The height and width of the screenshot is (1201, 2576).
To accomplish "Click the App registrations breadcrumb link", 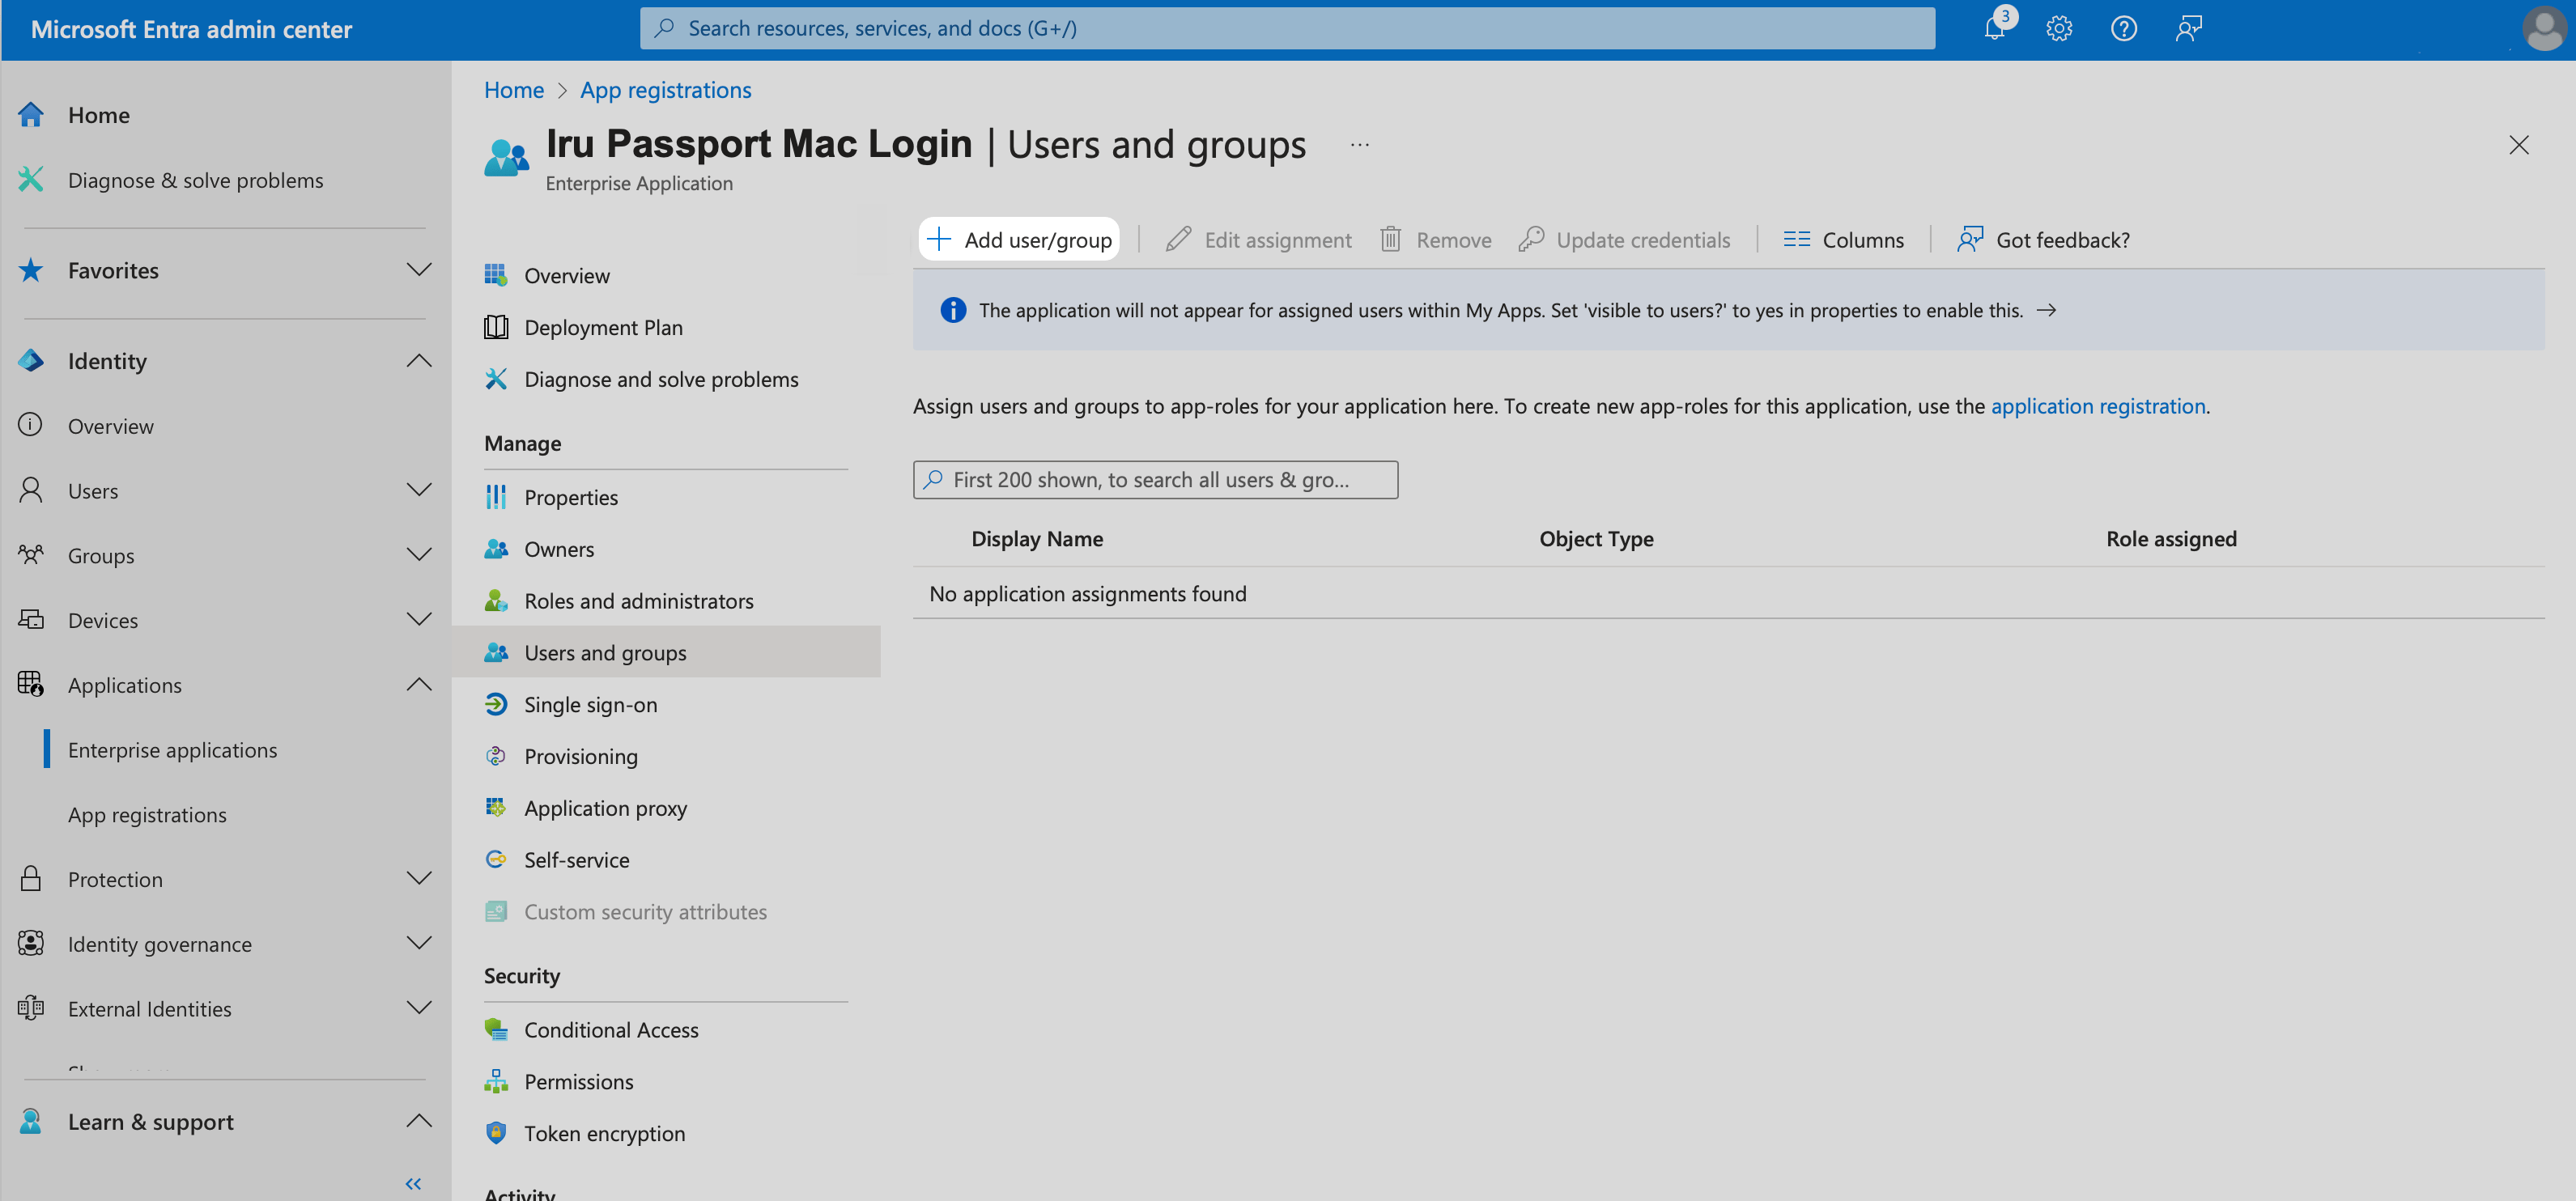I will coord(665,90).
